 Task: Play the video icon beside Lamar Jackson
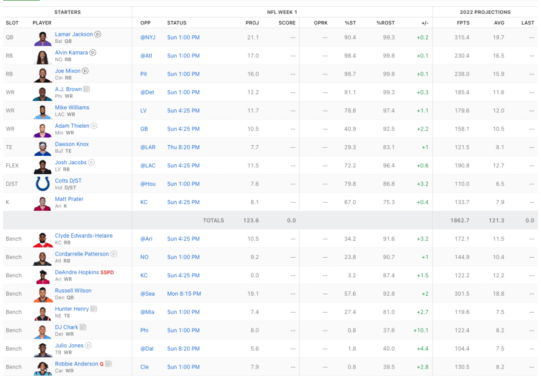tap(98, 34)
